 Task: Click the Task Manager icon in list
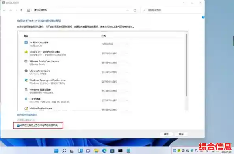click(26, 99)
